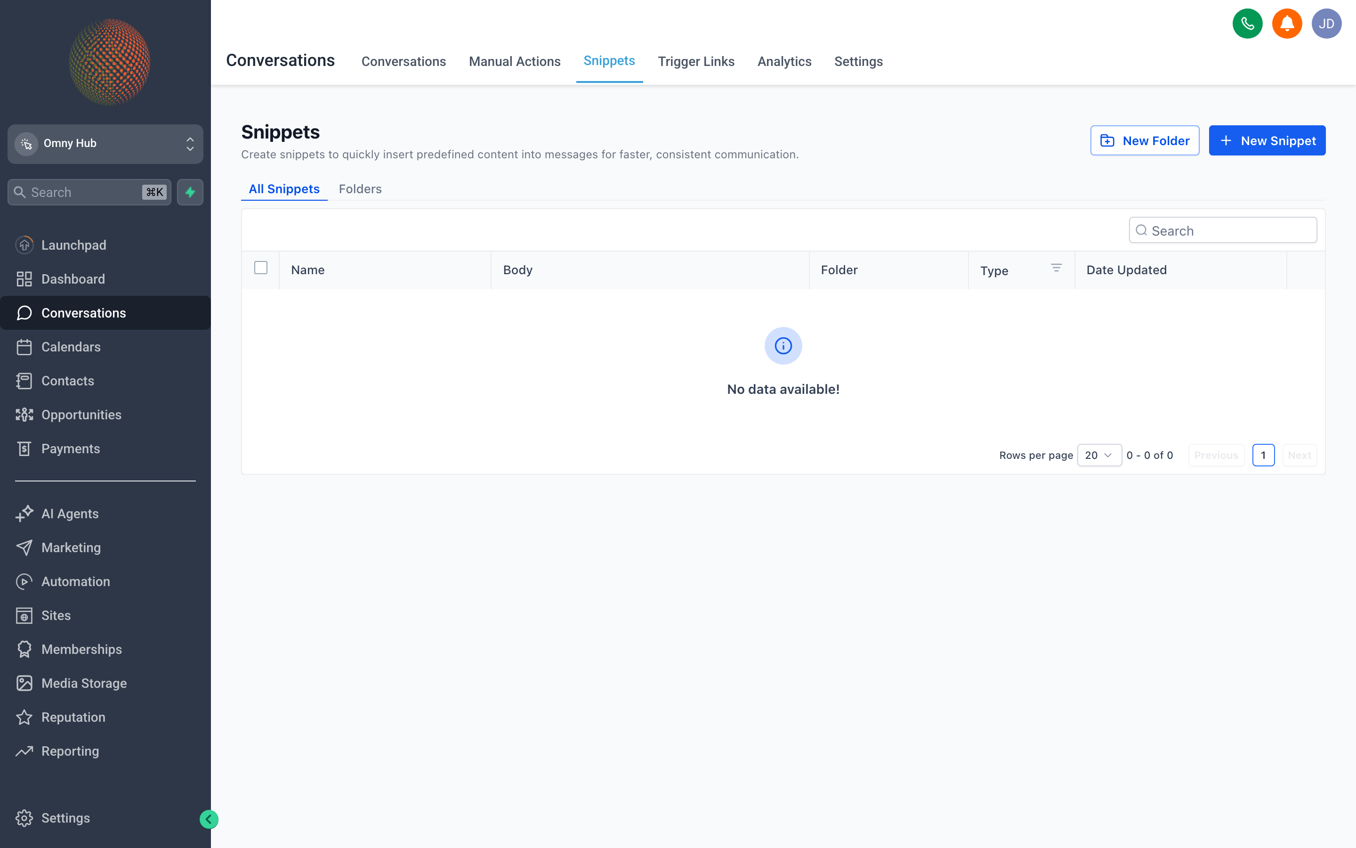Click the Reputation star icon
Viewport: 1356px width, 848px height.
point(24,718)
